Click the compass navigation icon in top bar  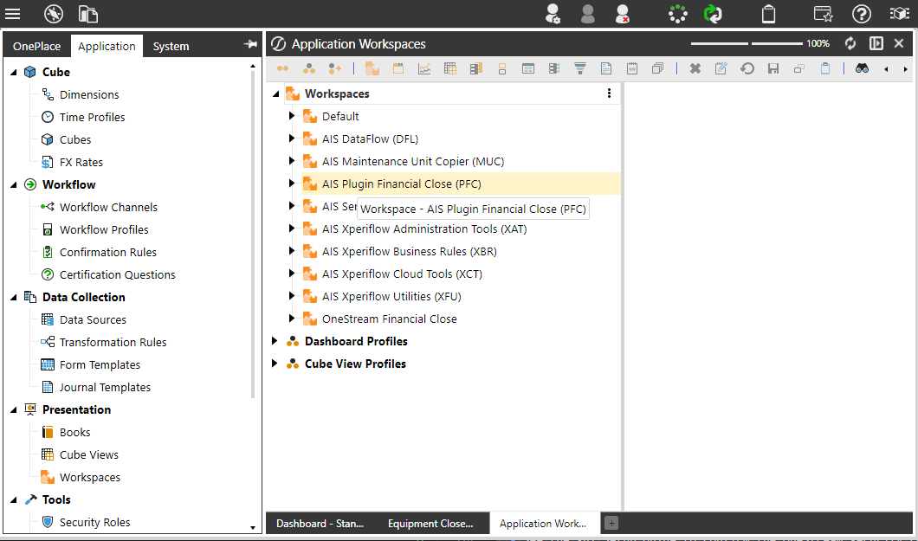pos(54,14)
